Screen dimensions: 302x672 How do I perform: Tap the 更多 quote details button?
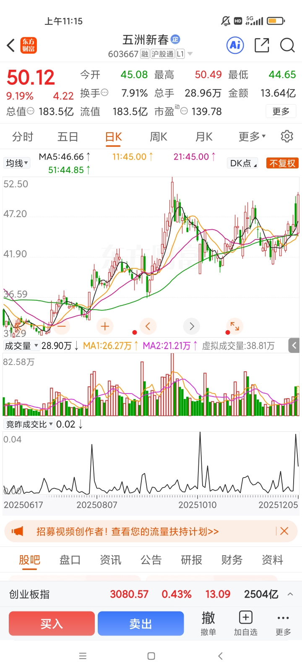[281, 111]
